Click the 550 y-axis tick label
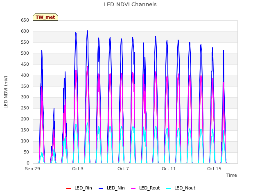This screenshot has height=196, width=262. (25, 42)
